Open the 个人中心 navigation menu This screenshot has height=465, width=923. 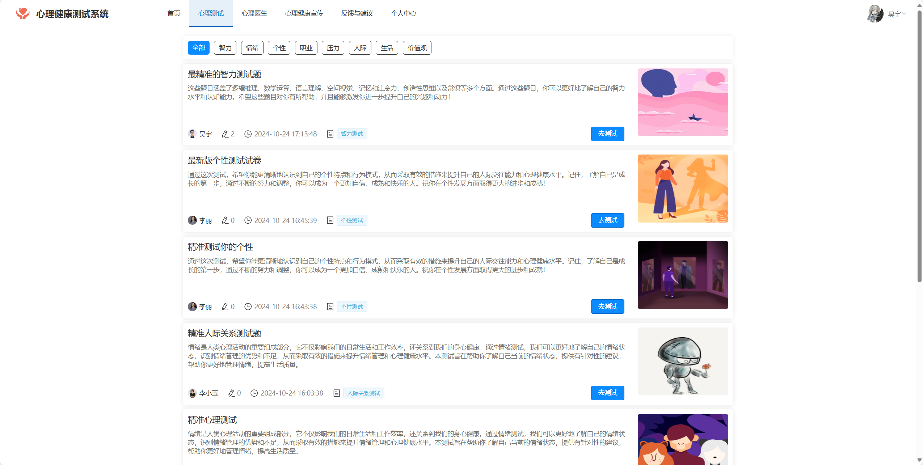[x=403, y=13]
